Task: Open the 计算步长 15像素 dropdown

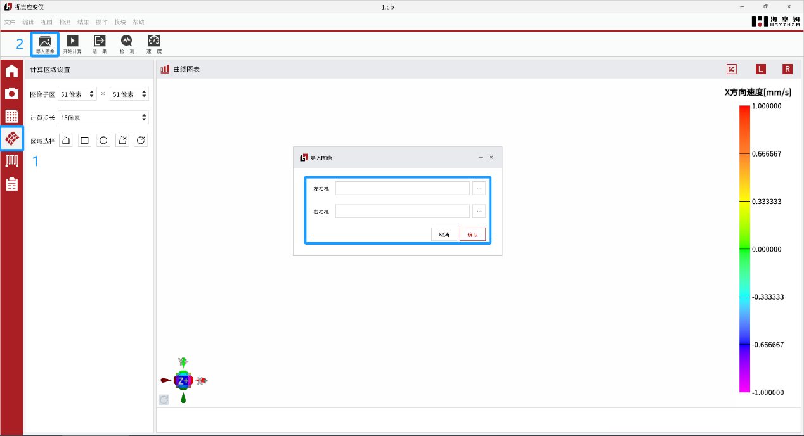Action: (x=103, y=117)
